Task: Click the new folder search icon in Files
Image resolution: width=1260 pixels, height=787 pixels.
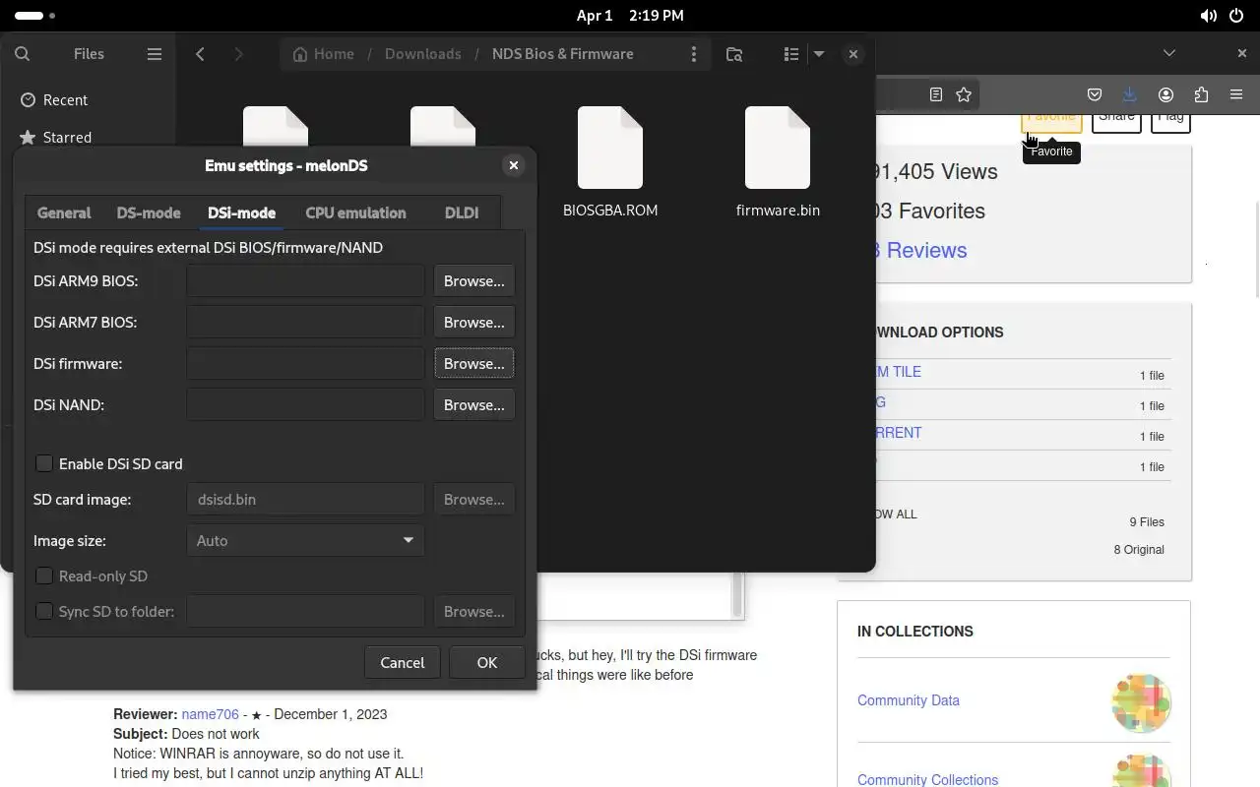Action: [x=734, y=54]
